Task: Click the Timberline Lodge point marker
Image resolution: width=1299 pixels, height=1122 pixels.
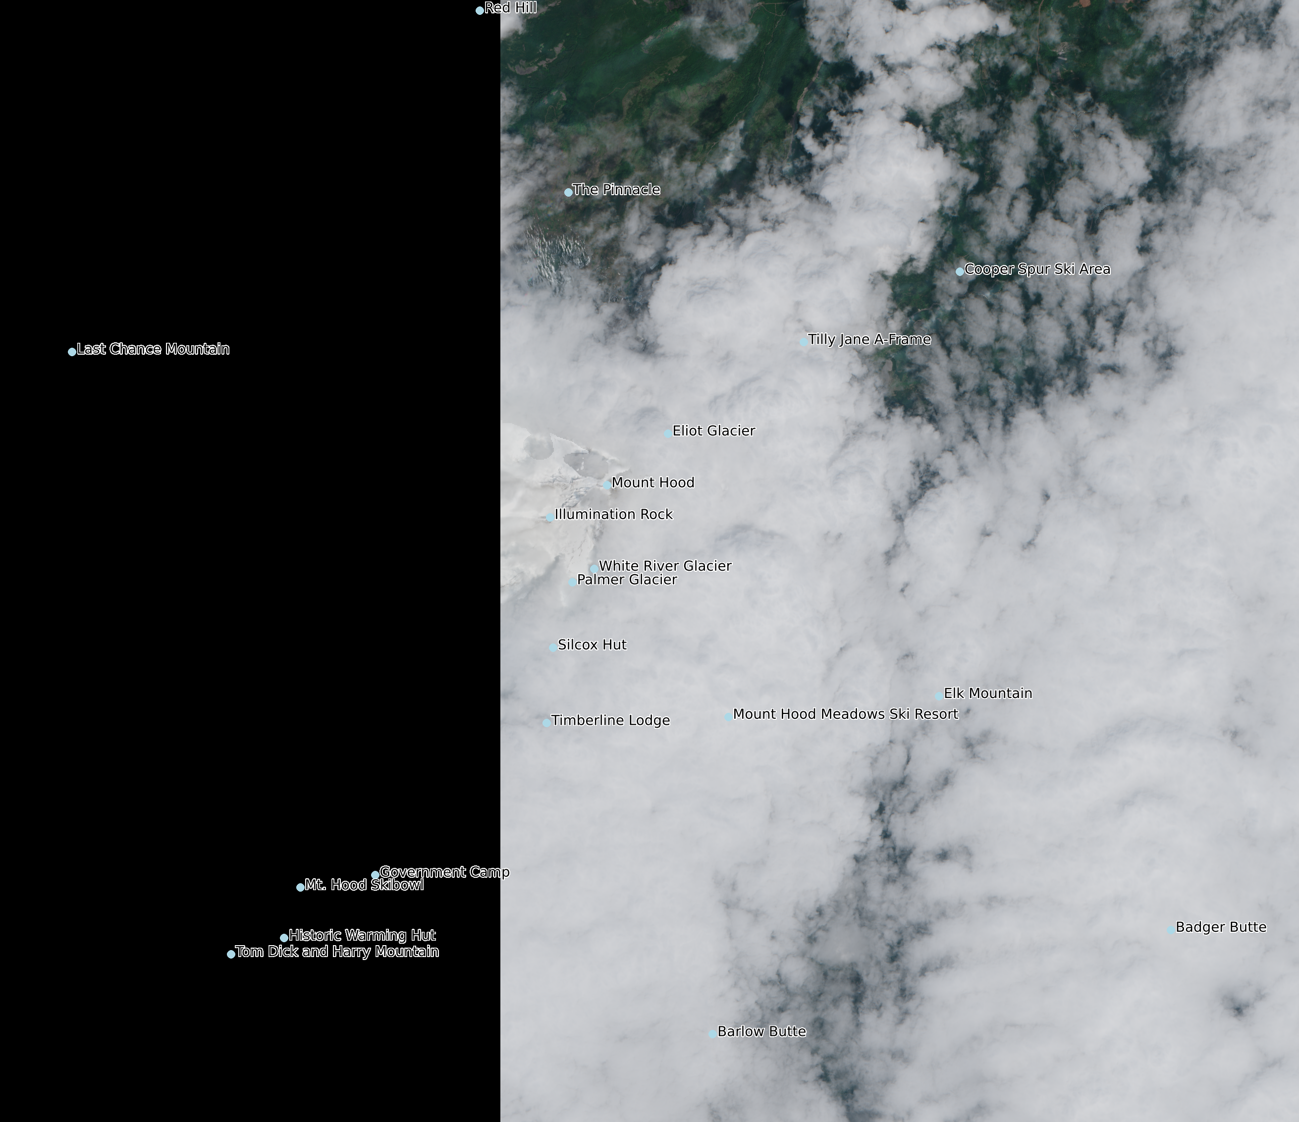Action: 546,723
